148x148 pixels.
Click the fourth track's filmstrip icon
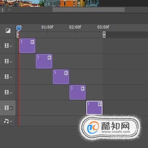pyautogui.click(x=6, y=92)
